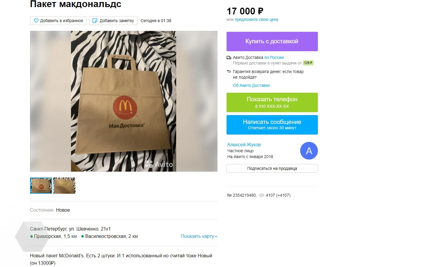The height and width of the screenshot is (267, 431).
Task: Click the green Приморская metro dot
Action: (32, 236)
